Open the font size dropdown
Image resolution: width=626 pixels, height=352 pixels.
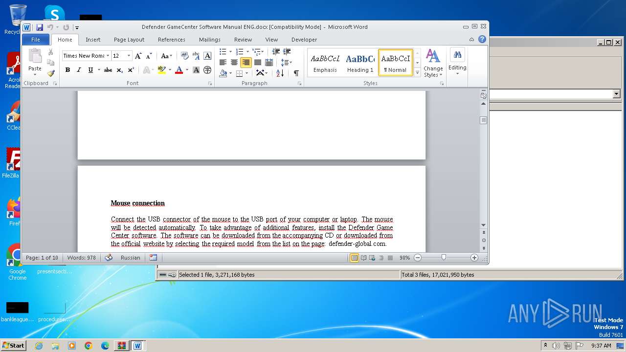129,56
